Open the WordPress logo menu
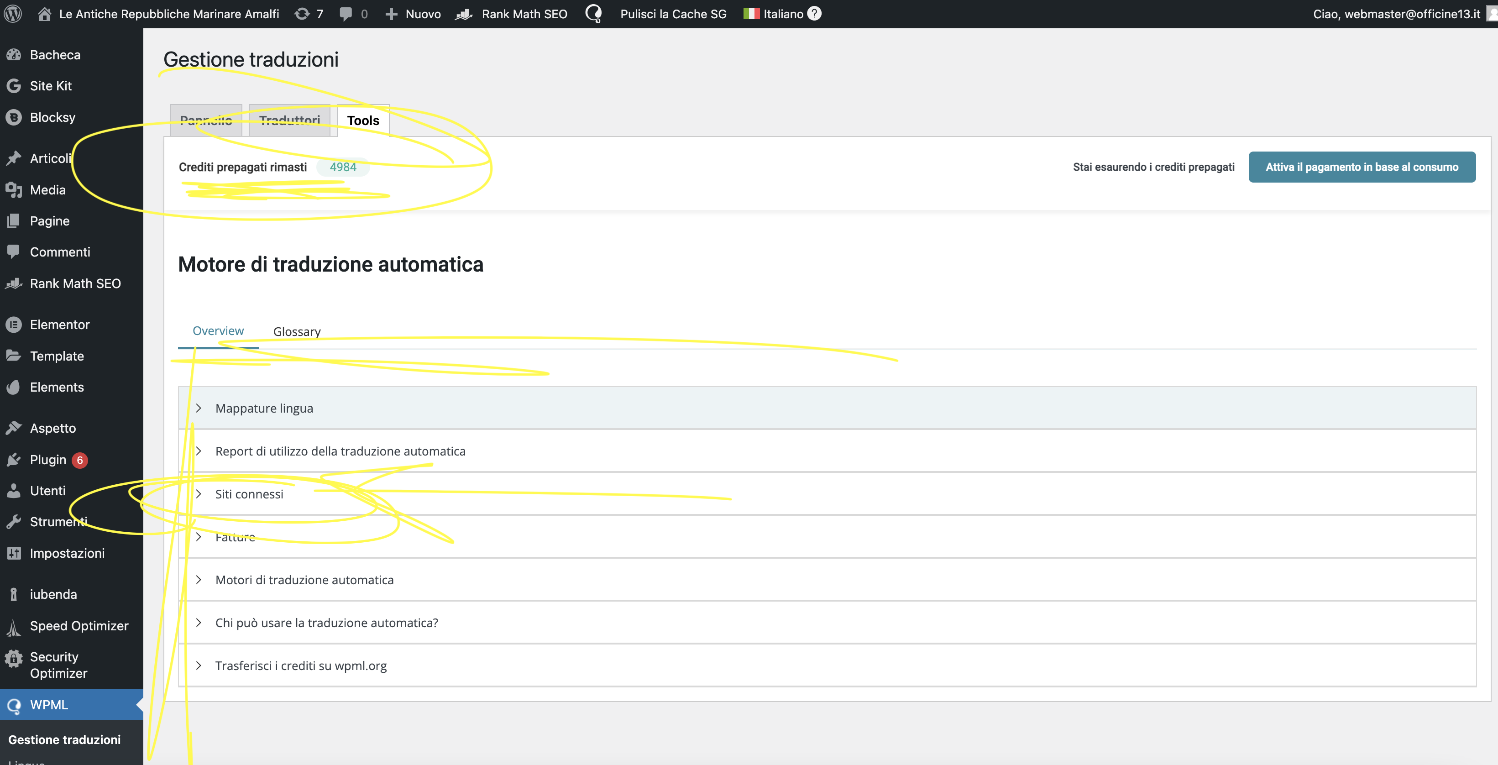The height and width of the screenshot is (765, 1498). (13, 13)
